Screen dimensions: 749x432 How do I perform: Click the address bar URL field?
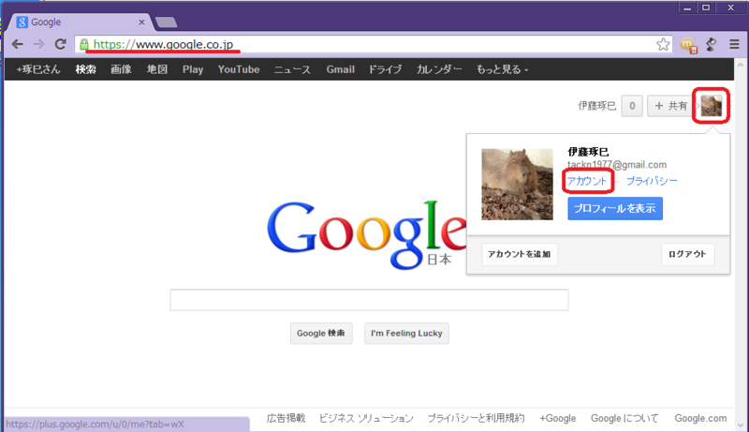tap(373, 44)
